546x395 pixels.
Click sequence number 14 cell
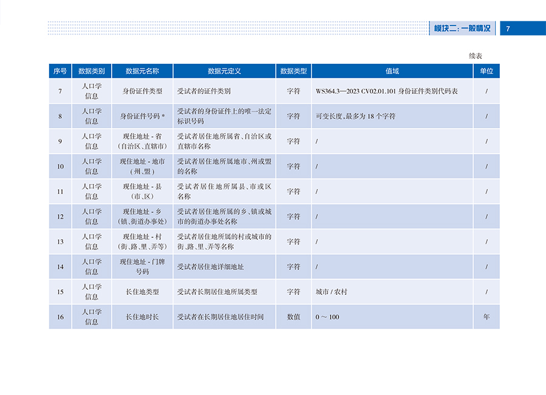coord(60,267)
